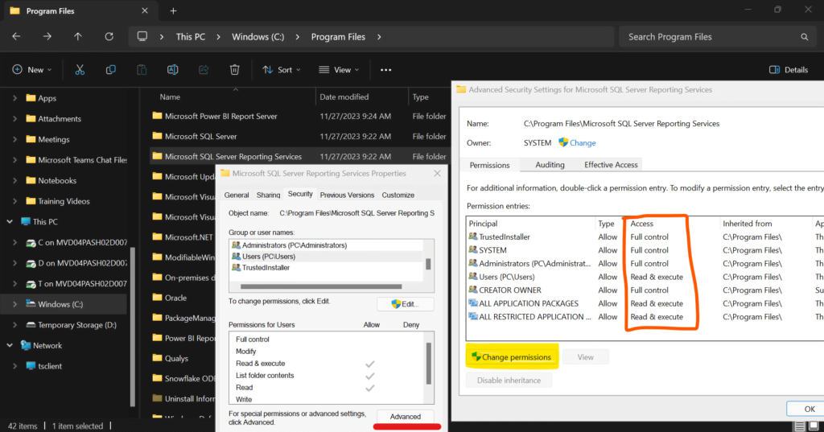824x432 pixels.
Task: Click the Copy icon in the toolbar
Action: 110,70
